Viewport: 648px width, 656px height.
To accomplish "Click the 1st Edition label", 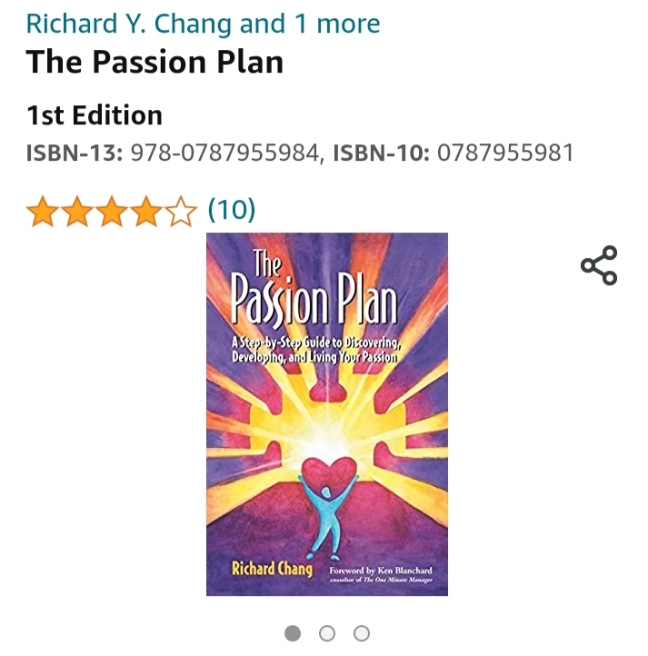I will 95,115.
